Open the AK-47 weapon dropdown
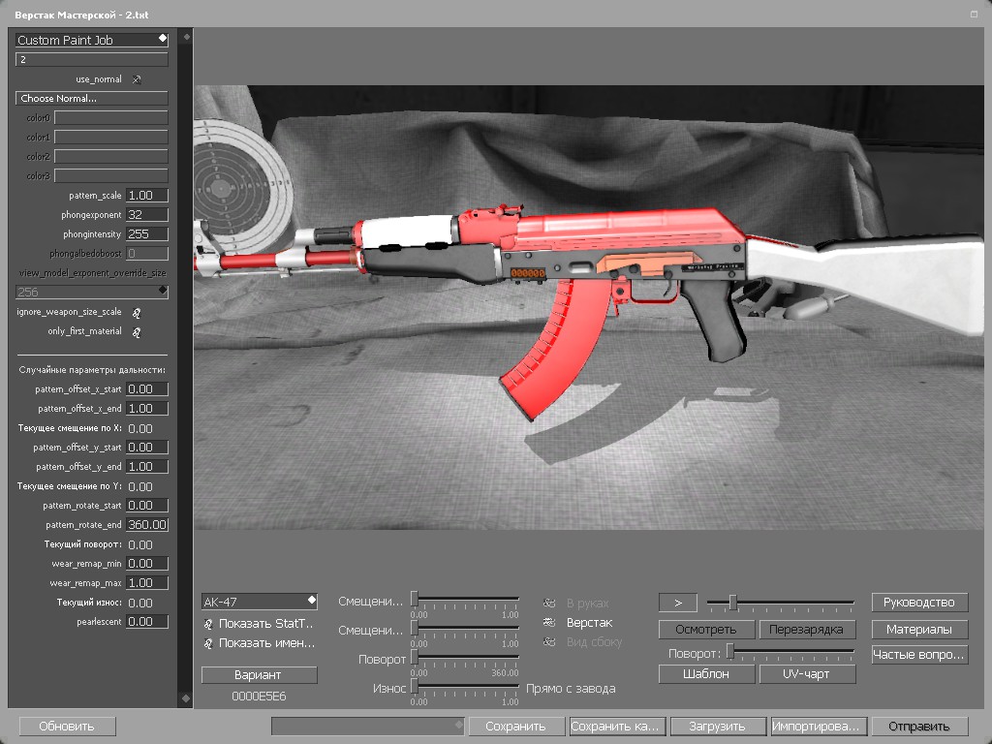 tap(260, 602)
